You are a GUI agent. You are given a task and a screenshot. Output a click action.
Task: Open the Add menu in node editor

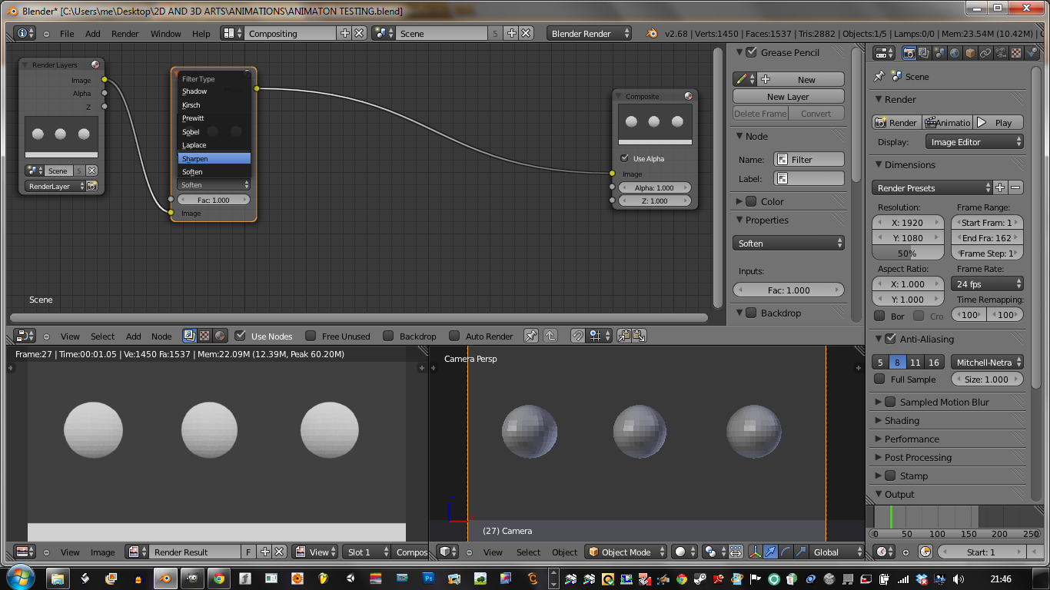133,336
